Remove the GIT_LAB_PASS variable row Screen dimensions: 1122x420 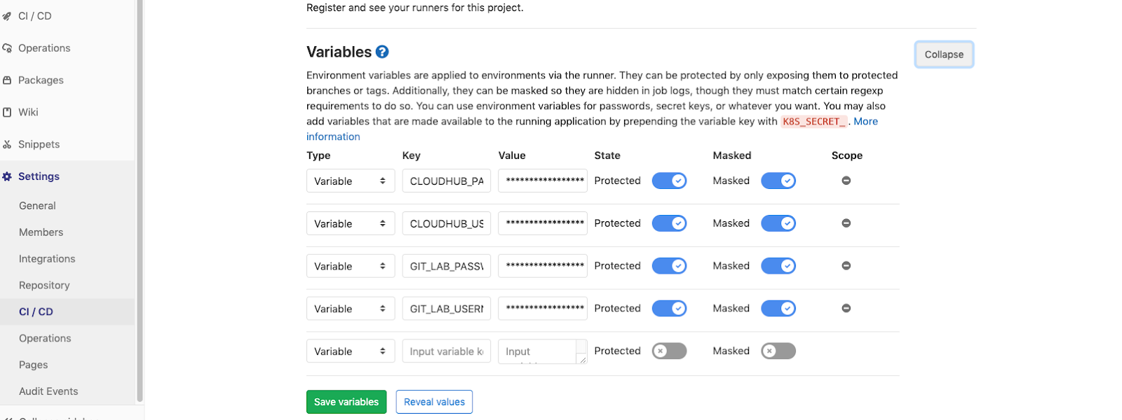click(x=846, y=266)
